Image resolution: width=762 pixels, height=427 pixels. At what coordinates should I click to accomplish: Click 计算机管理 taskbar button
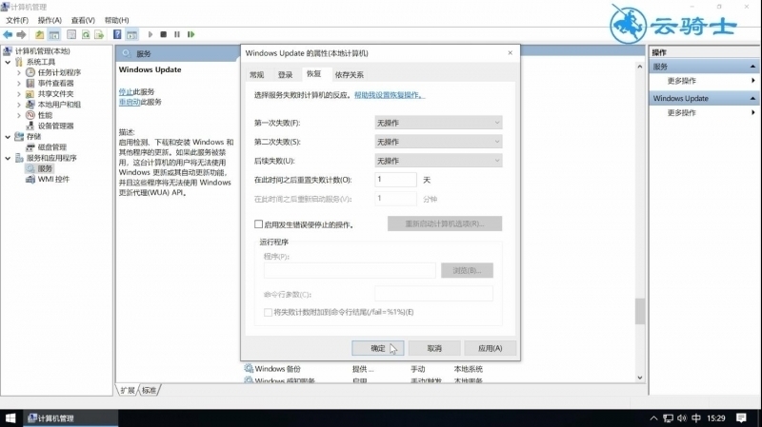click(70, 417)
